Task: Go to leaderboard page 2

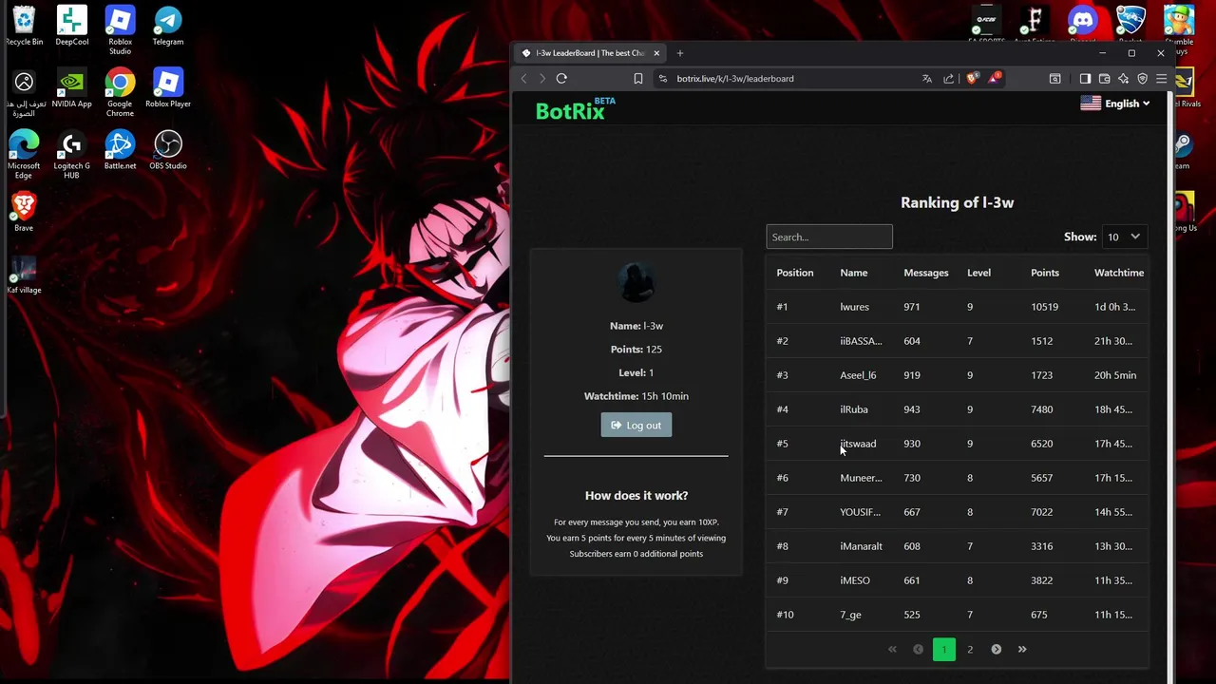Action: click(x=970, y=649)
